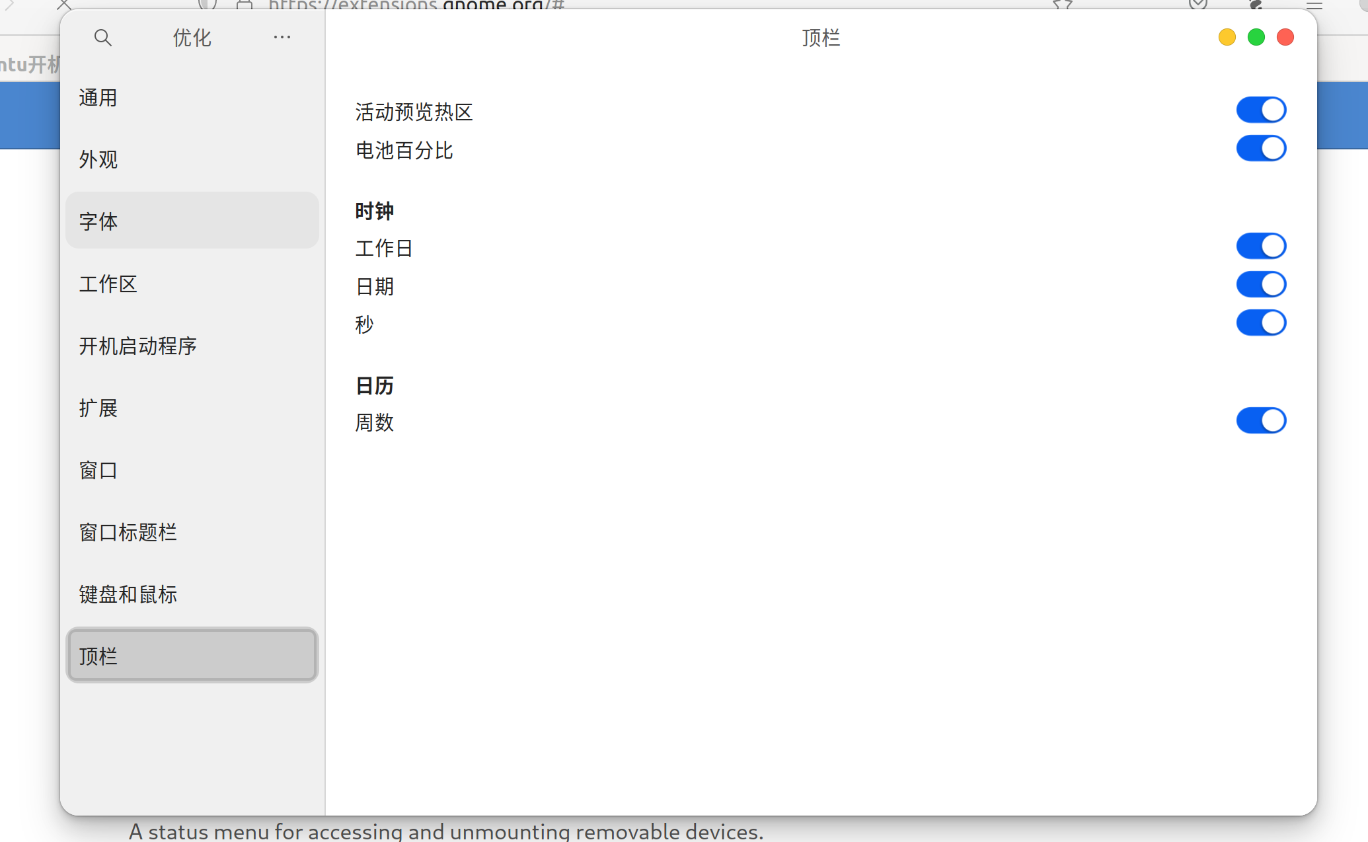This screenshot has width=1368, height=842.
Task: Disable the 活动预览热区 hot corner switch
Action: click(x=1260, y=110)
